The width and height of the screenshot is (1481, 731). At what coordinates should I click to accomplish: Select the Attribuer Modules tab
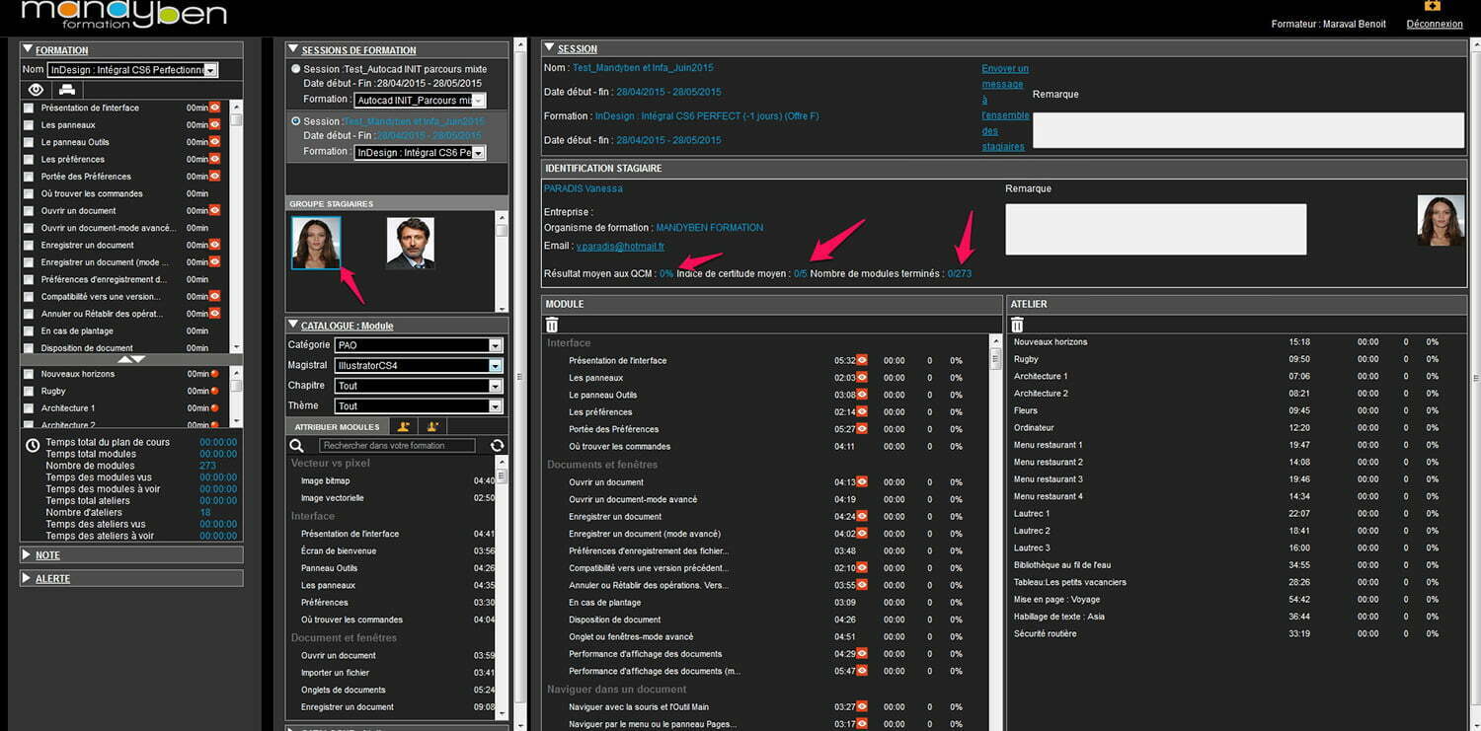(x=337, y=427)
